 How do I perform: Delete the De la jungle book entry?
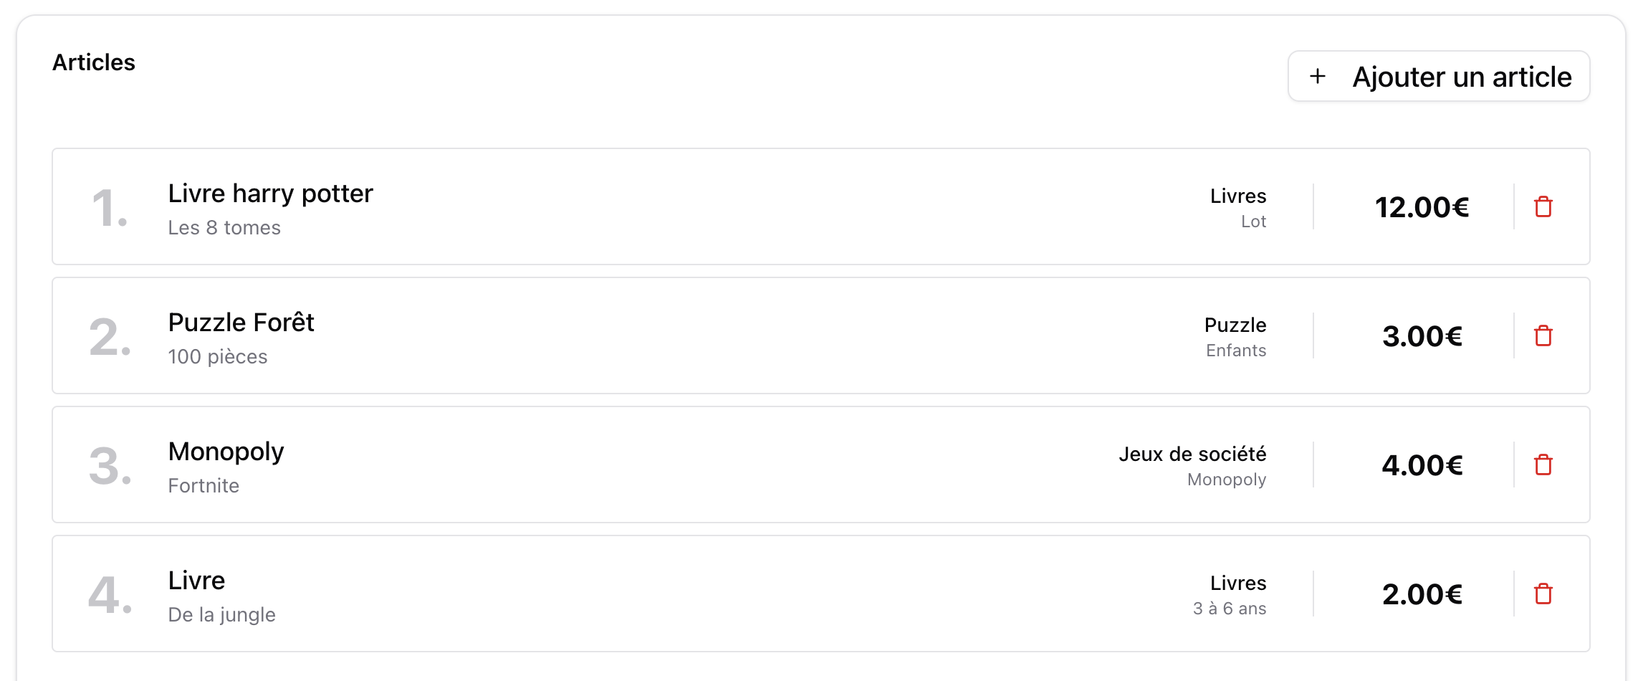coord(1543,594)
